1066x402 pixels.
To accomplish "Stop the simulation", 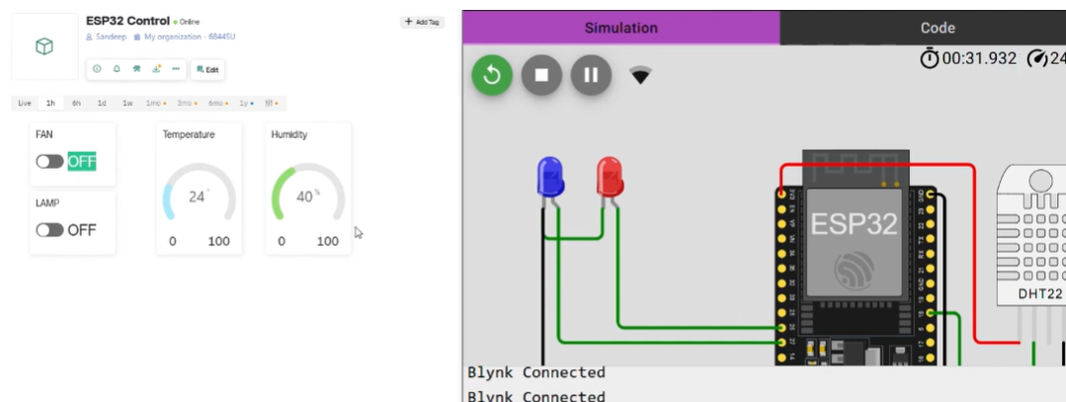I will click(x=541, y=75).
